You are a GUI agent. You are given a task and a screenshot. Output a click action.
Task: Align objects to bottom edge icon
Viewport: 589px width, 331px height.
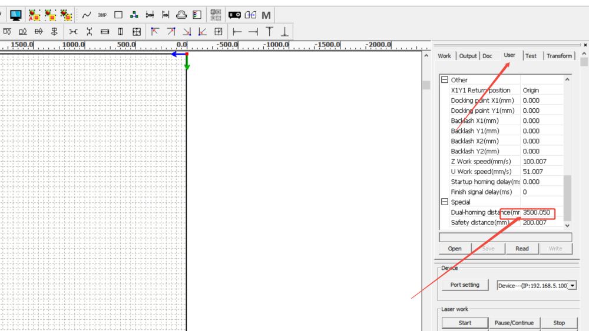click(23, 32)
